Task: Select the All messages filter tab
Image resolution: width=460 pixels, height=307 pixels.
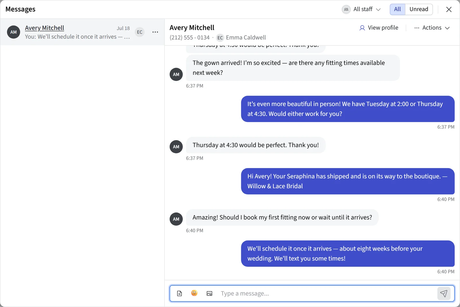Action: click(x=397, y=9)
